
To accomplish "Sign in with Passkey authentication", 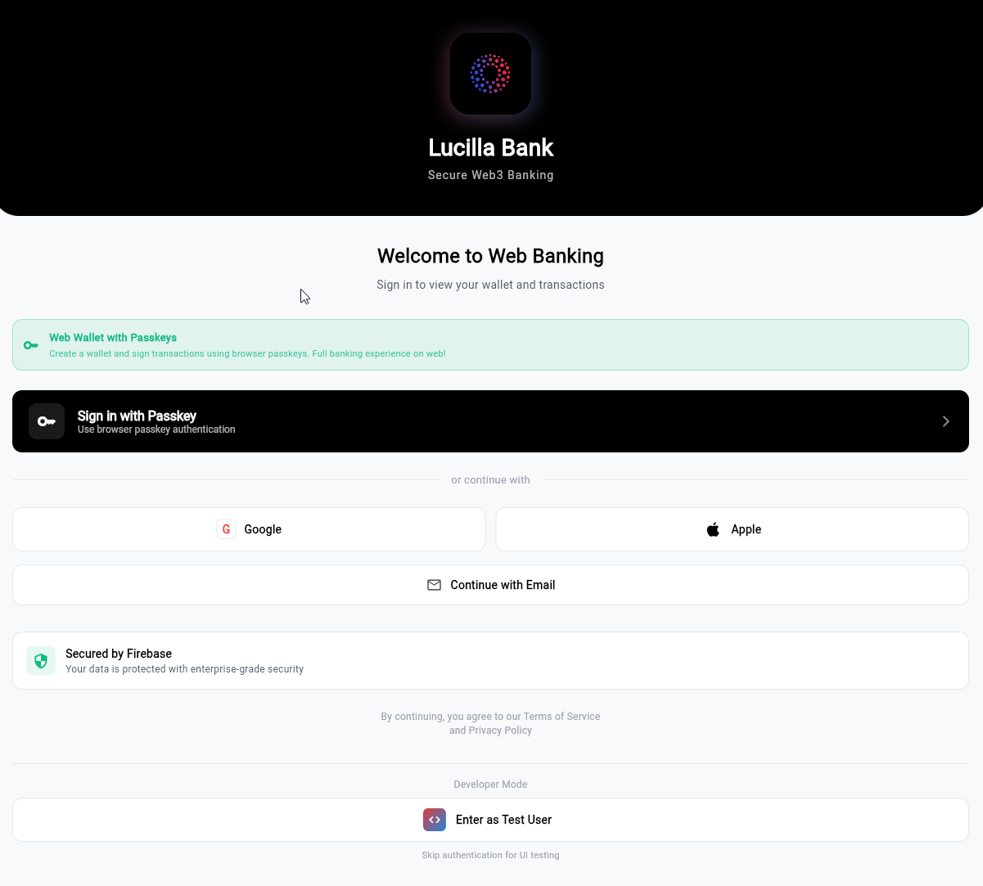I will pyautogui.click(x=490, y=421).
